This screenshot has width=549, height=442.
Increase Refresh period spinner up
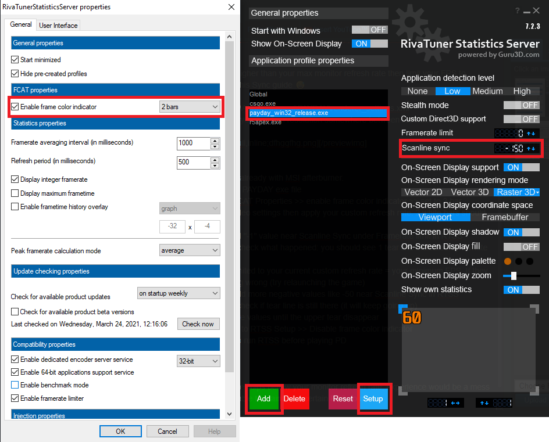pyautogui.click(x=215, y=160)
